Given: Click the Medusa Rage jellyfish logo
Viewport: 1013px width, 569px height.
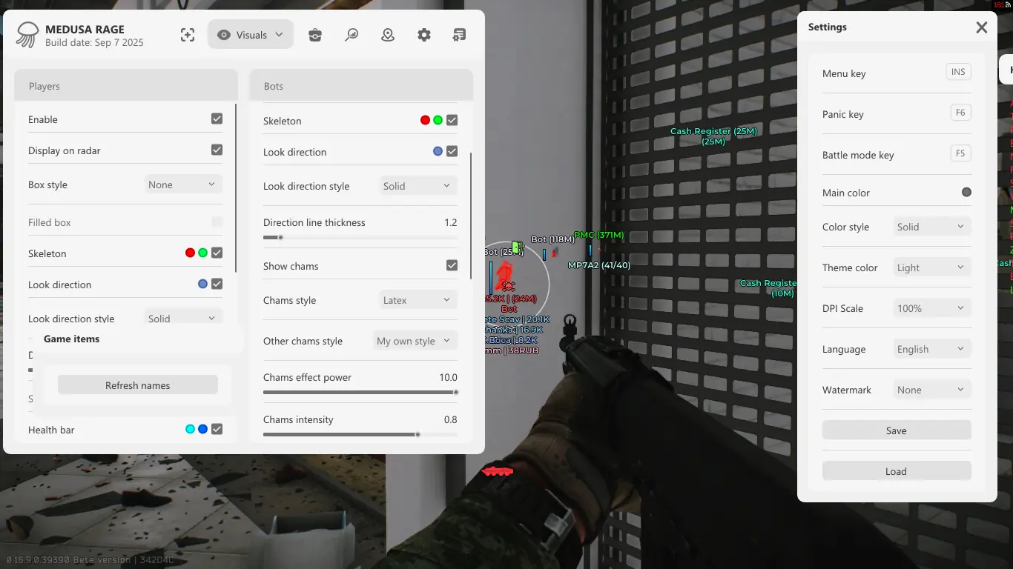Looking at the screenshot, I should coord(27,35).
